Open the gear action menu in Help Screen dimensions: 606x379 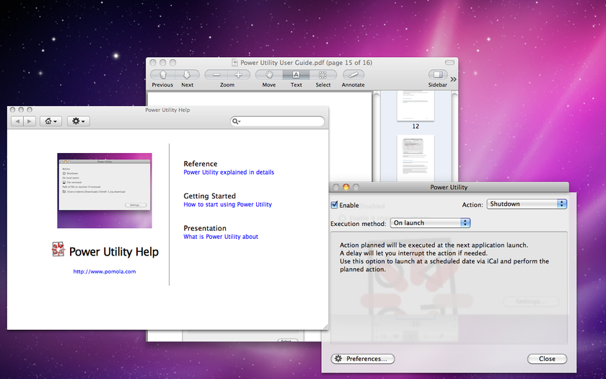79,121
